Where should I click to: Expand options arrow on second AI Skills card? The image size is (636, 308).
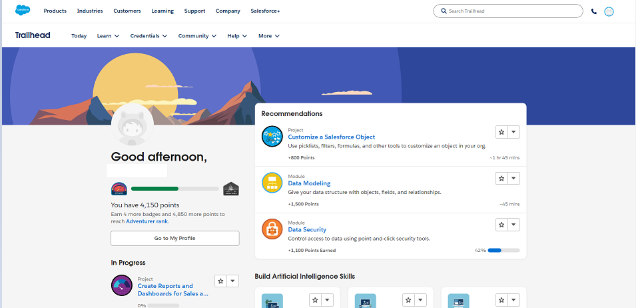421,300
